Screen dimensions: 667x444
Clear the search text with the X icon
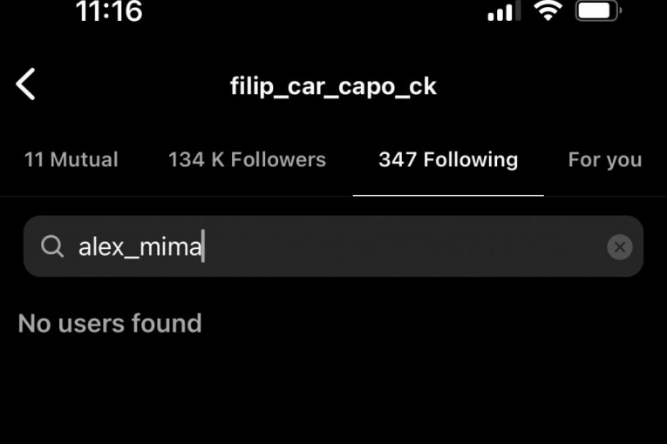click(x=619, y=247)
